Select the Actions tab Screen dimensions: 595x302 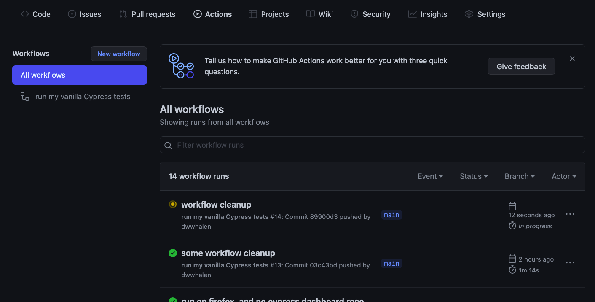click(212, 14)
